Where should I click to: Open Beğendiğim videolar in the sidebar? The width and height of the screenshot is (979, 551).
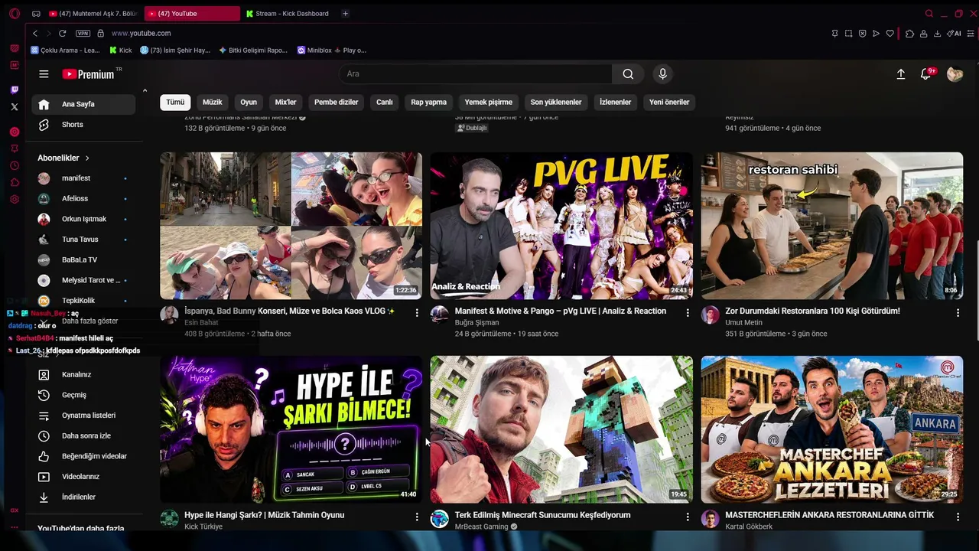(x=83, y=456)
